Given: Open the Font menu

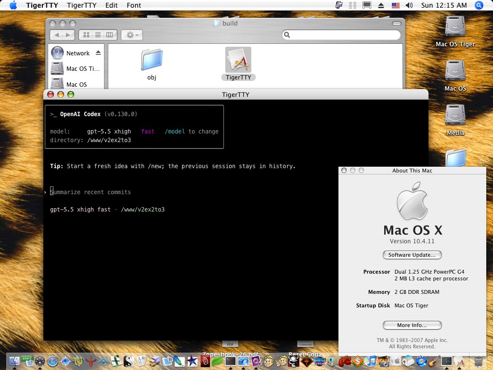Looking at the screenshot, I should click(134, 5).
